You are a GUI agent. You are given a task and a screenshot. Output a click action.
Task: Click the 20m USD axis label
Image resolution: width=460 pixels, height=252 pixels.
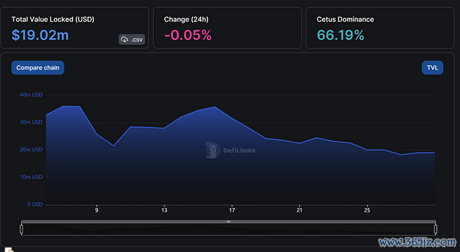[x=31, y=150]
